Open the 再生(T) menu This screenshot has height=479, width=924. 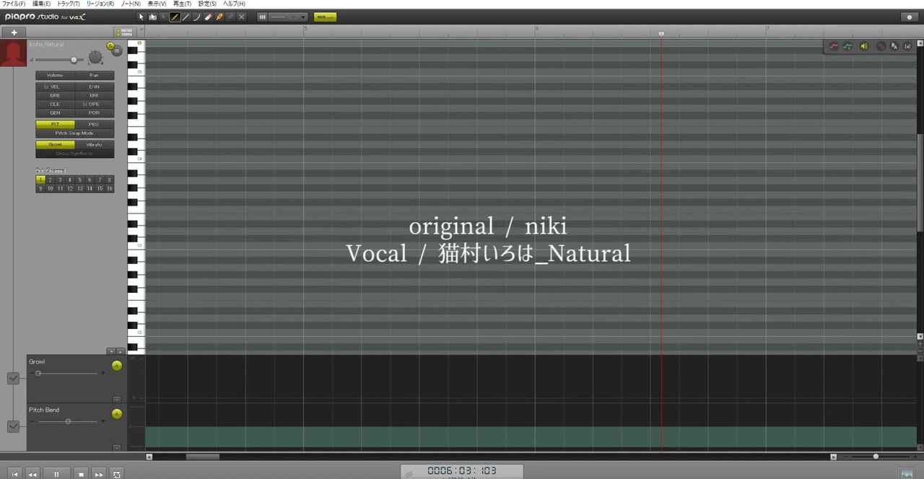point(183,4)
